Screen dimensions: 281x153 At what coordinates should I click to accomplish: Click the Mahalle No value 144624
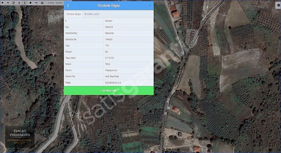(109, 39)
